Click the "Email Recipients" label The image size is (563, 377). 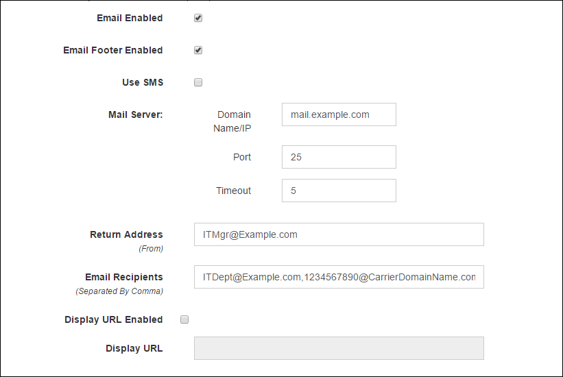click(x=124, y=277)
